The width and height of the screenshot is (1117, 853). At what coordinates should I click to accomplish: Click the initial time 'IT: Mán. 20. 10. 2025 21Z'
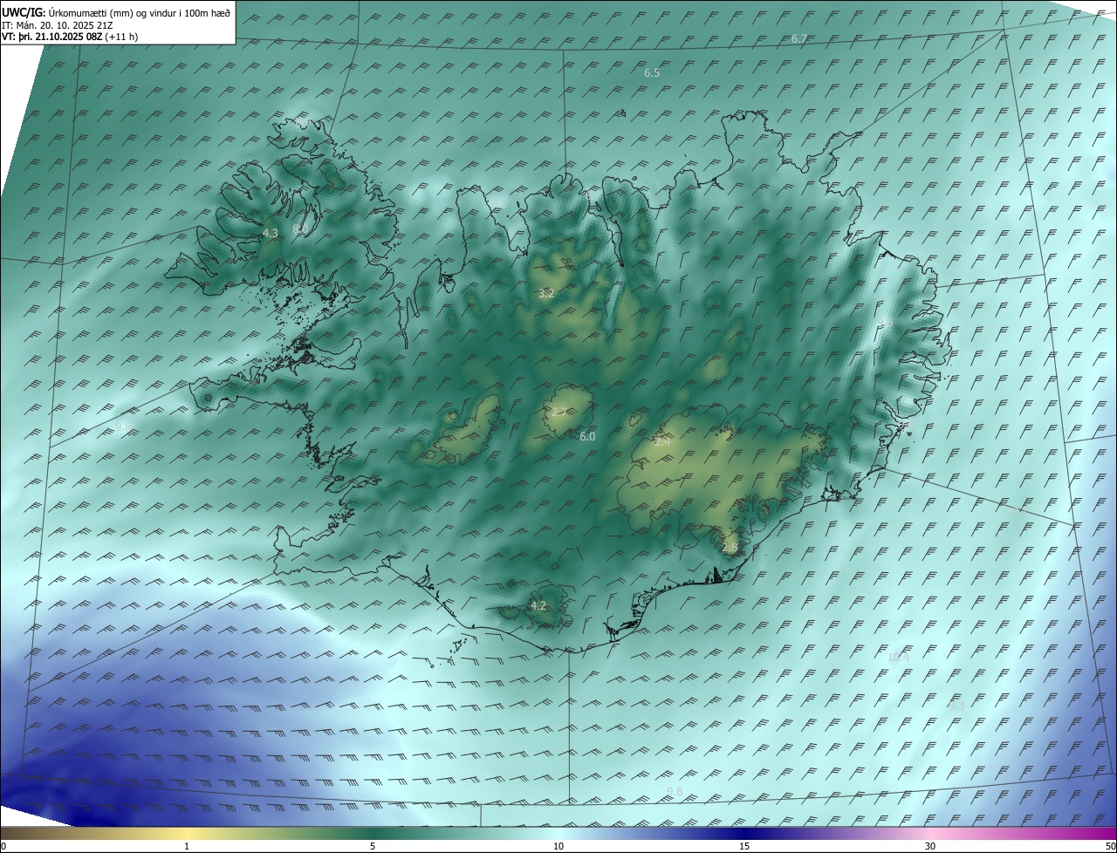click(58, 24)
